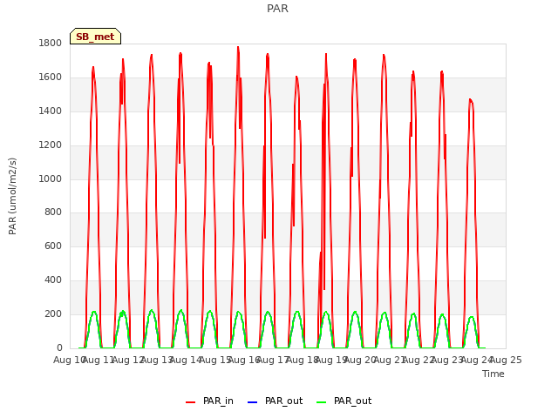Screen dimensions: 558x418
Task: Toggle the PAR_in legend entry
Action: (209, 401)
